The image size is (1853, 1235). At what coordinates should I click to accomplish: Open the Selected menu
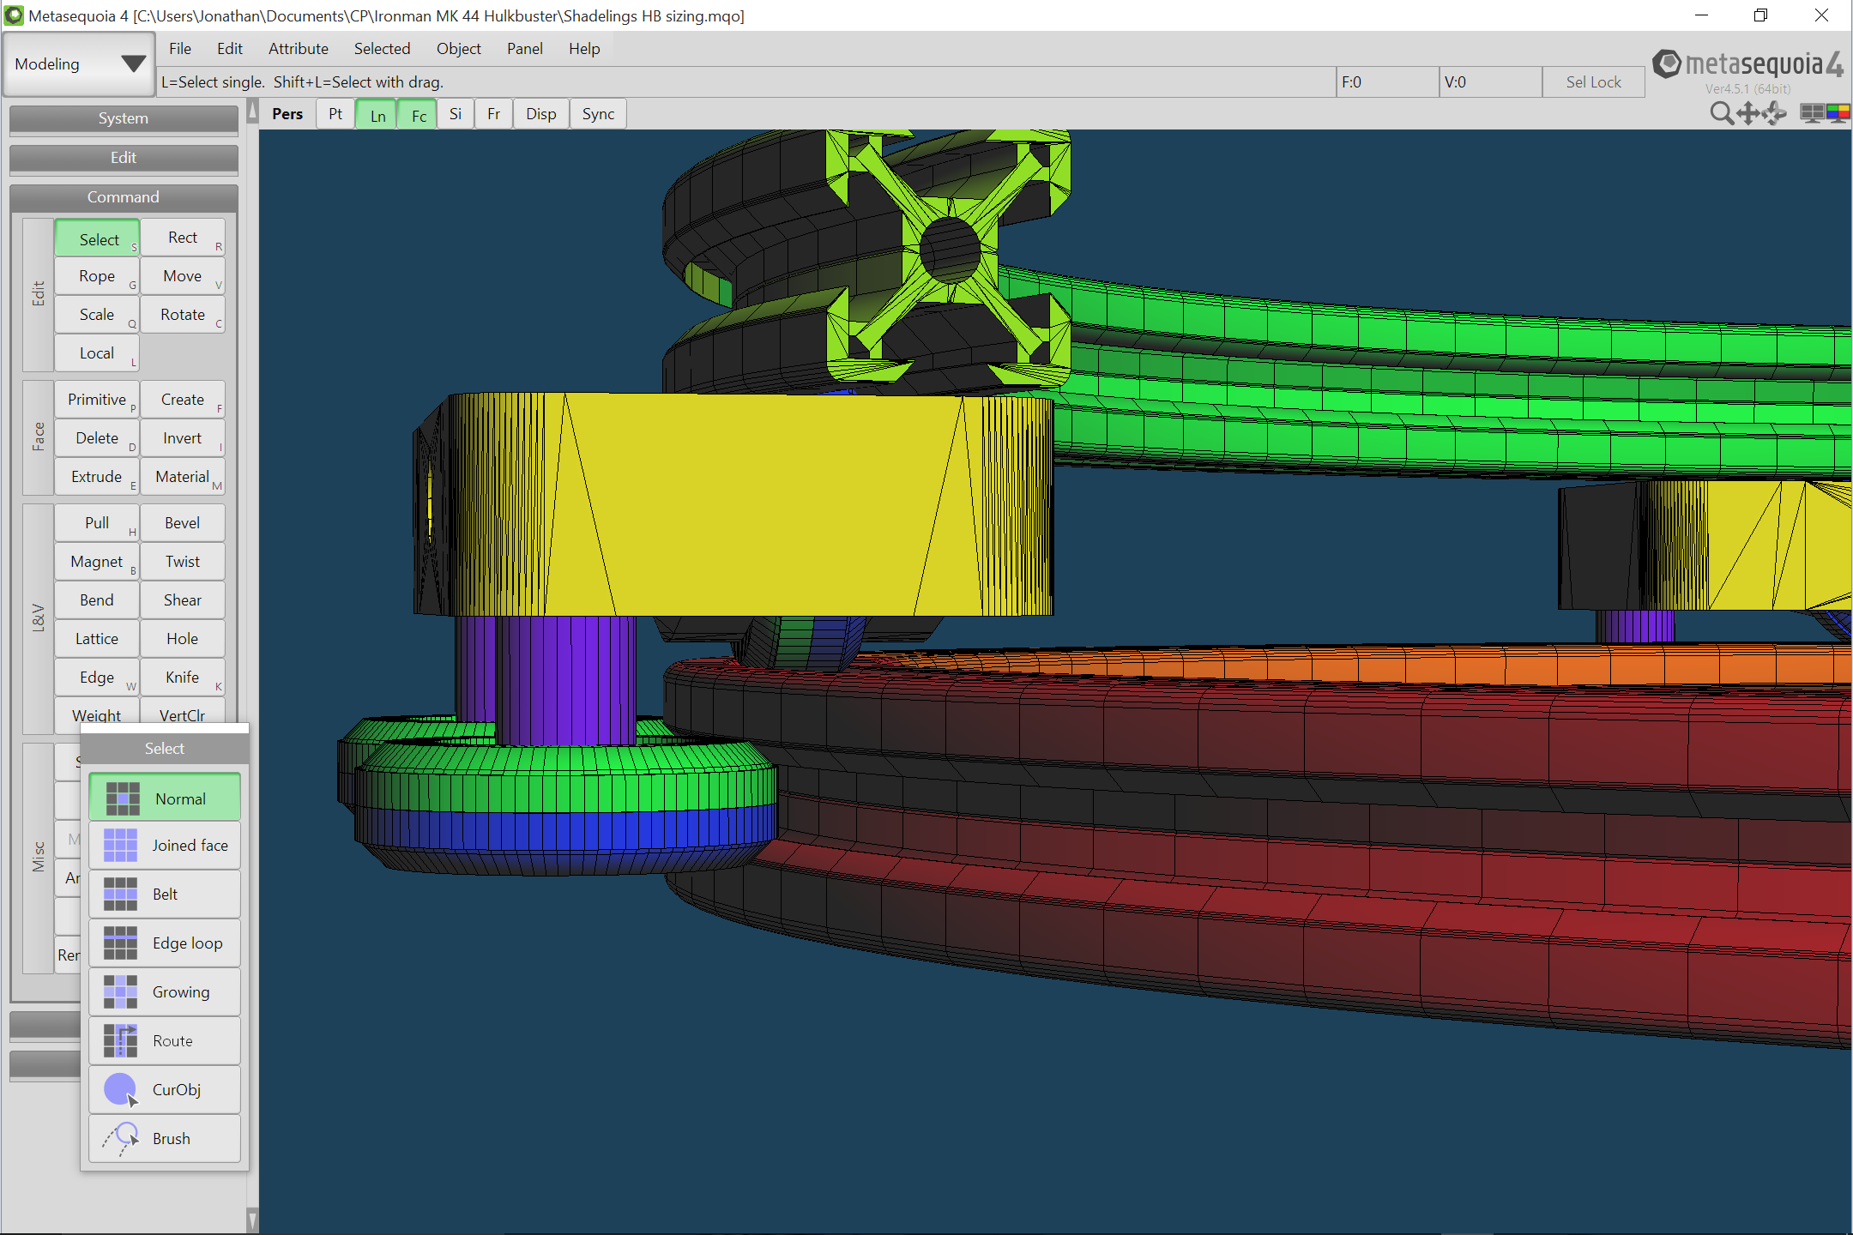tap(382, 49)
